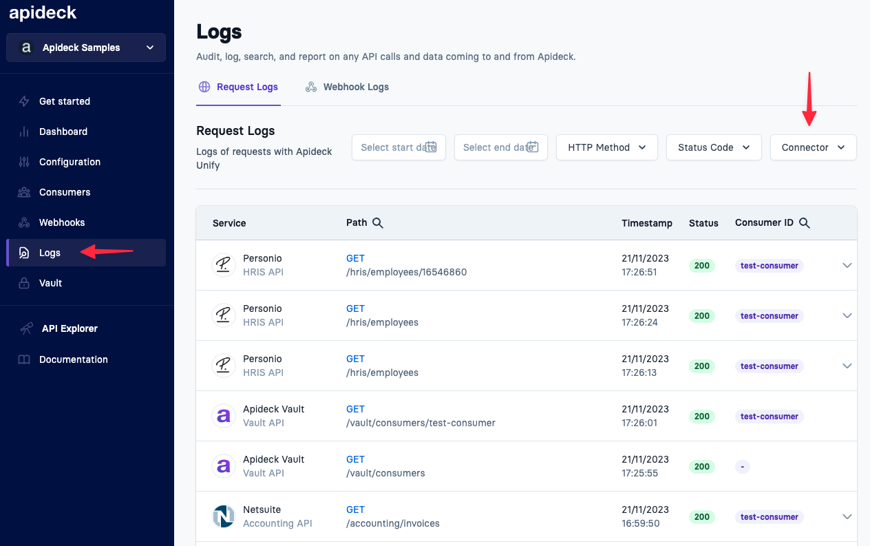Click the Service column header
Image resolution: width=870 pixels, height=546 pixels.
pyautogui.click(x=229, y=223)
